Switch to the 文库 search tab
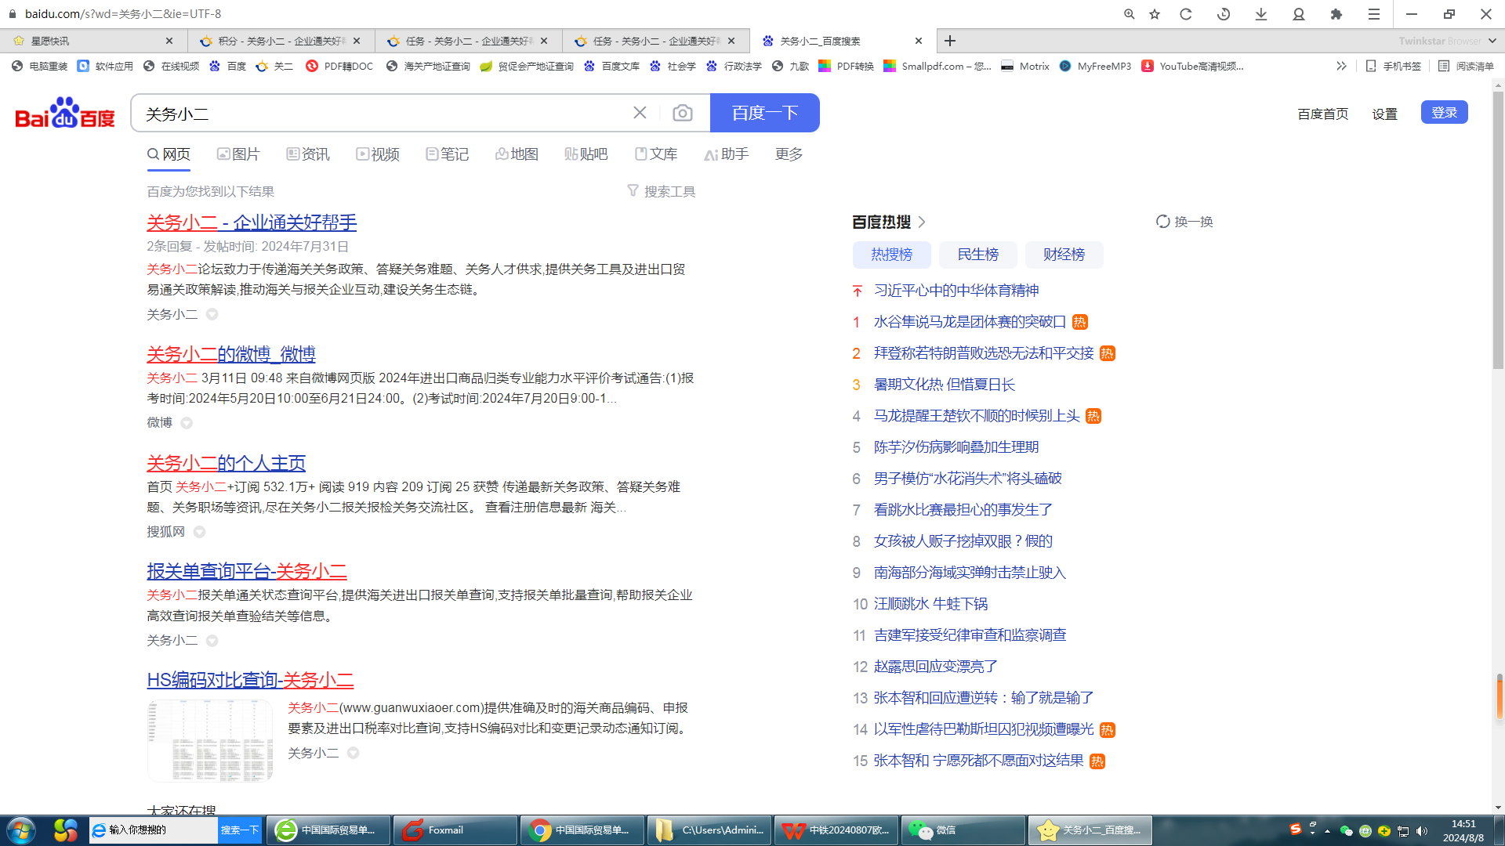Viewport: 1505px width, 846px height. coord(656,154)
